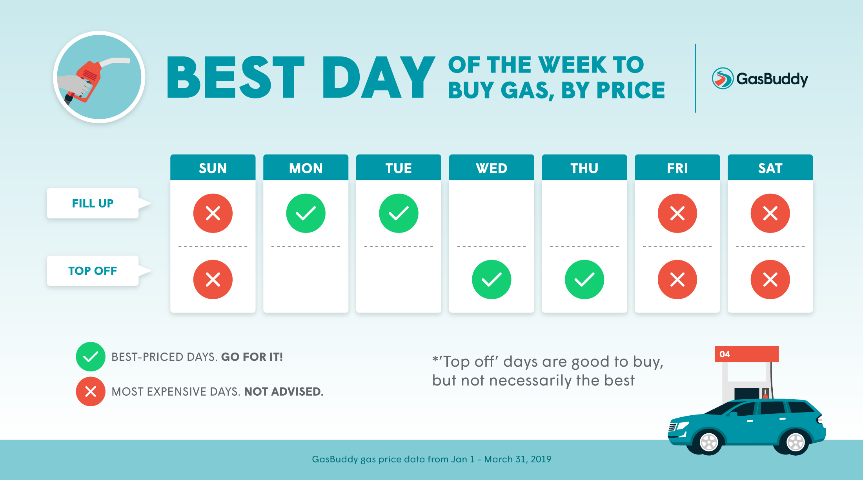The image size is (863, 480).
Task: Click the GasBuddy data date footer text
Action: [x=431, y=459]
